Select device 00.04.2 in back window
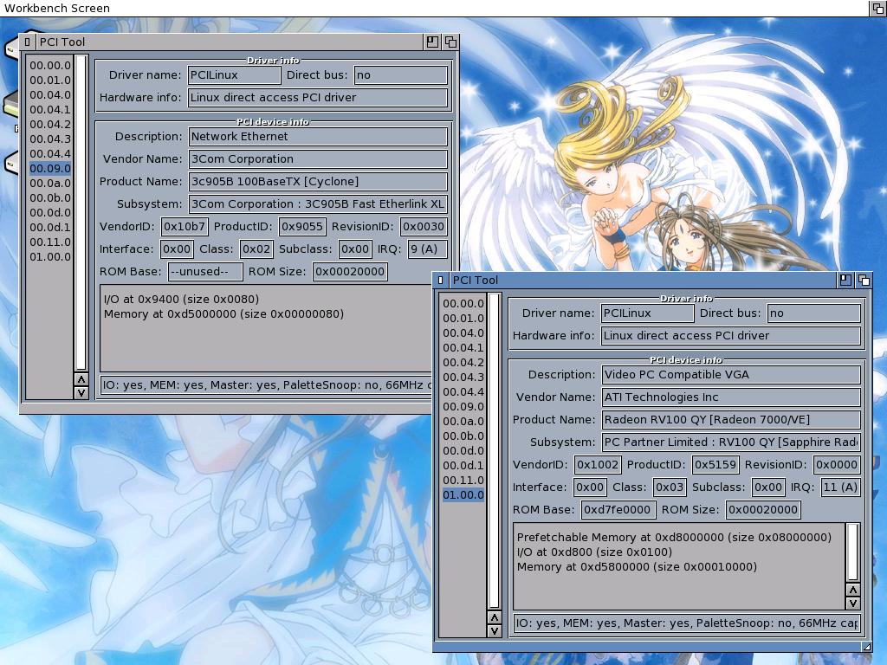 50,125
